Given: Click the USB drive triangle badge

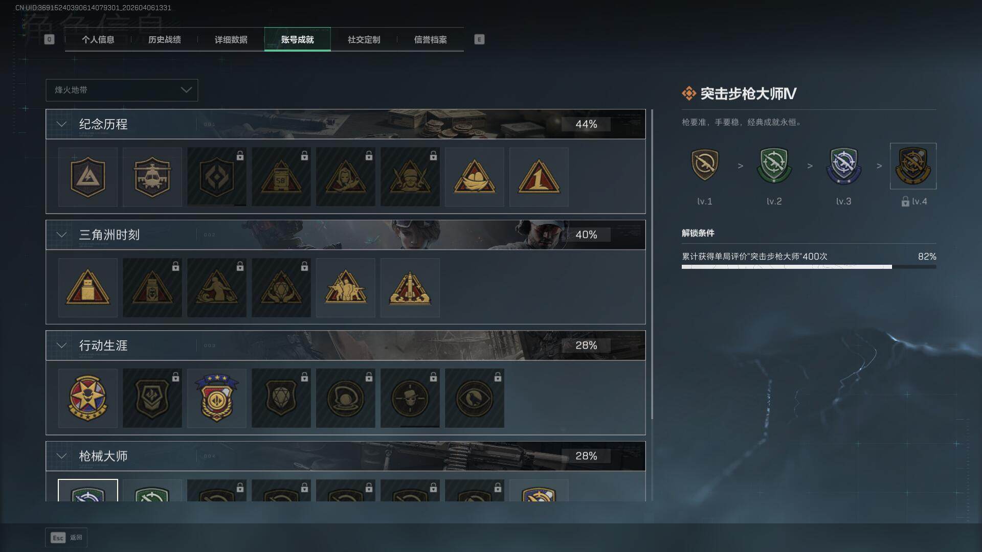Looking at the screenshot, I should tap(87, 287).
